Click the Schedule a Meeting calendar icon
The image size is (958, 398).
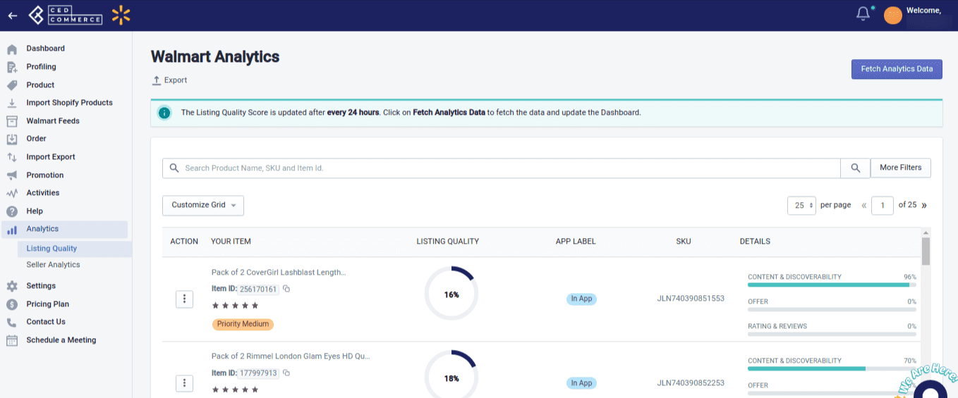pos(12,340)
